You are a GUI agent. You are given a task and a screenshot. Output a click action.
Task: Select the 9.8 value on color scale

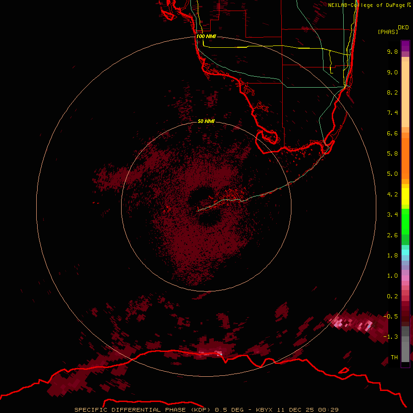[x=392, y=51]
